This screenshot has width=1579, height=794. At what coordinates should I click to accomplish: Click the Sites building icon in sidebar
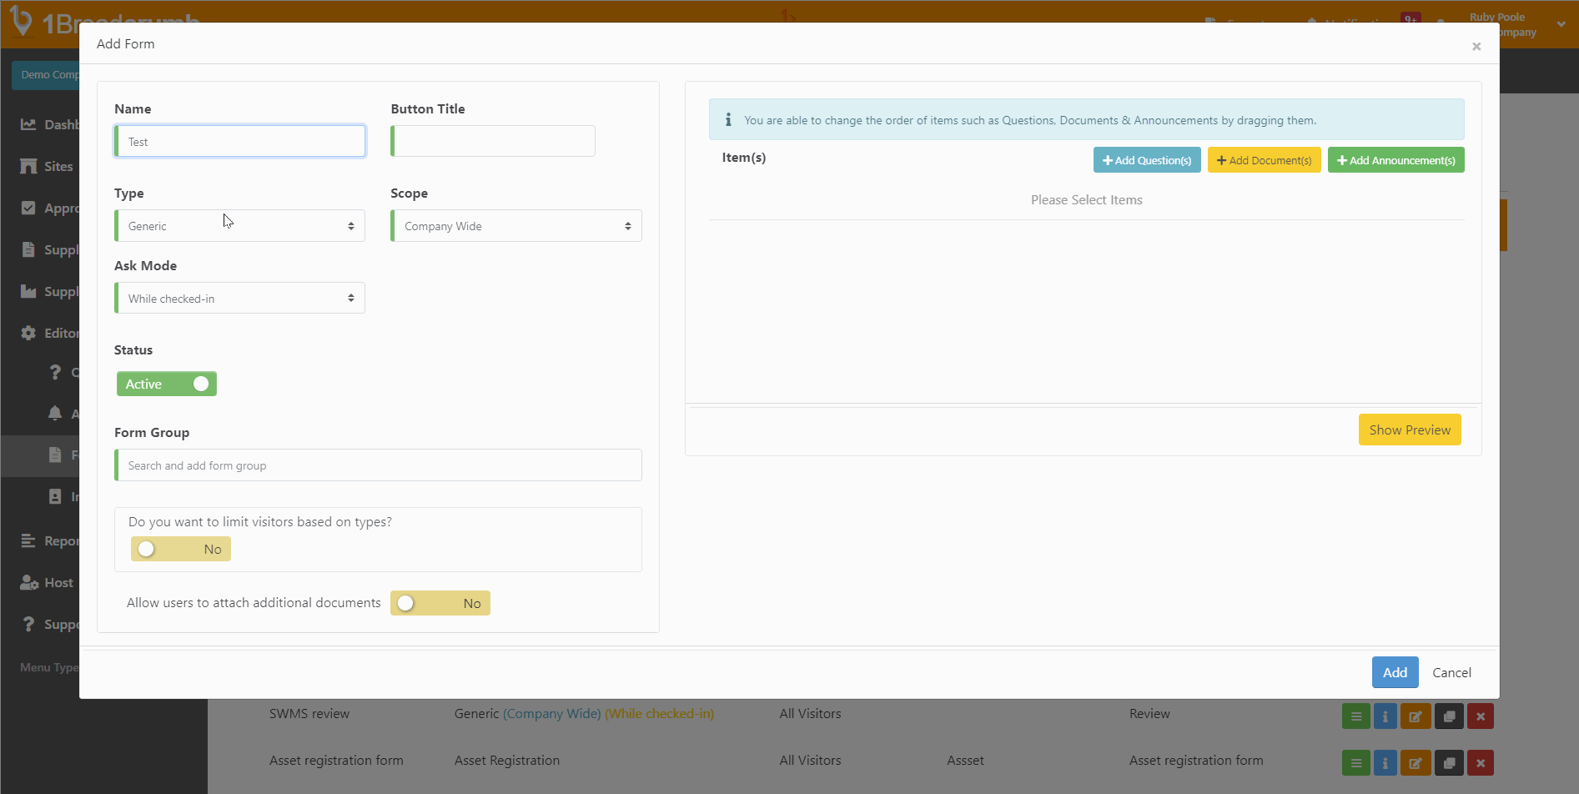28,166
